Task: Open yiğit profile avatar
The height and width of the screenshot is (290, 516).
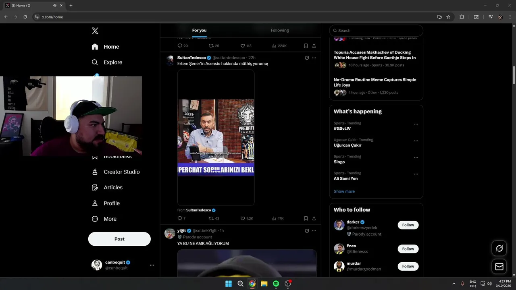Action: coord(170,233)
